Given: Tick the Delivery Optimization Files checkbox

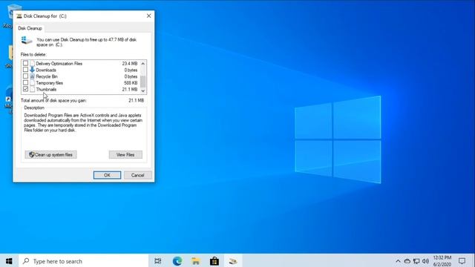Looking at the screenshot, I should (25, 63).
